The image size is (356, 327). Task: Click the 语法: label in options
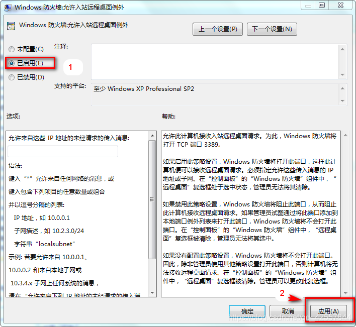point(15,166)
